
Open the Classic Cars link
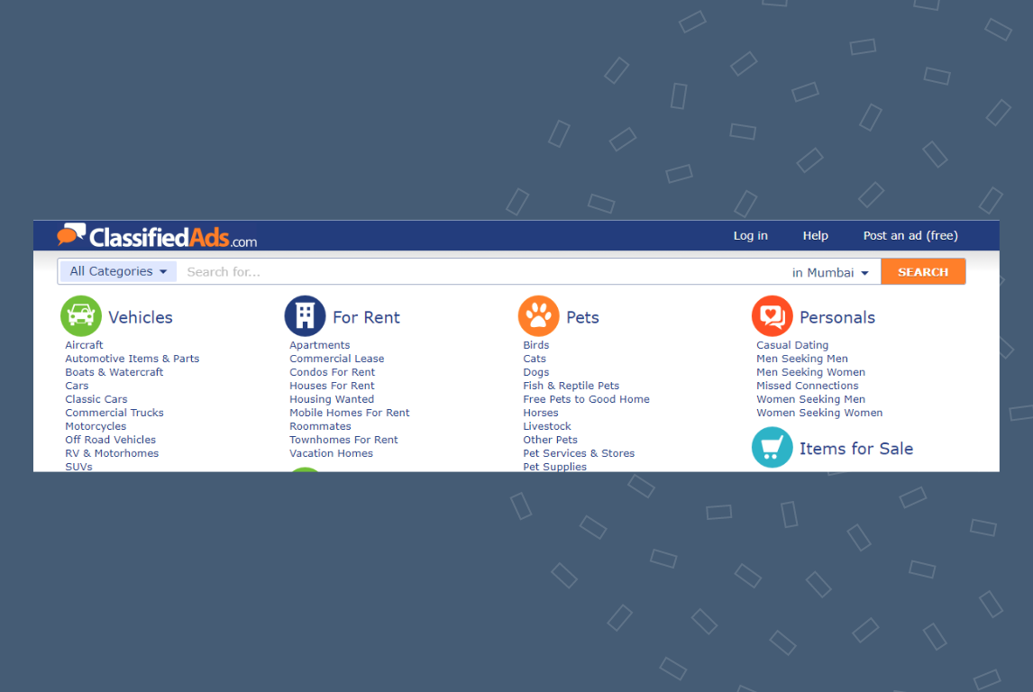(96, 398)
